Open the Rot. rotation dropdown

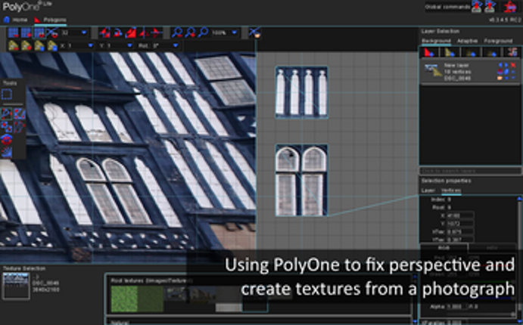tap(176, 45)
